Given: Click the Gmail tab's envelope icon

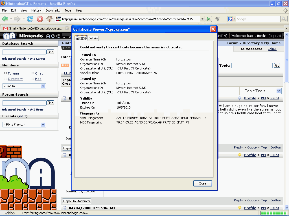Looking at the screenshot, I should point(6,28).
